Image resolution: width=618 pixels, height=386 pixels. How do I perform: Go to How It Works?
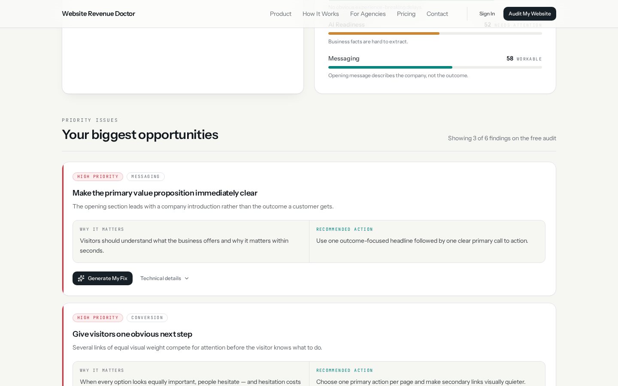(x=321, y=14)
